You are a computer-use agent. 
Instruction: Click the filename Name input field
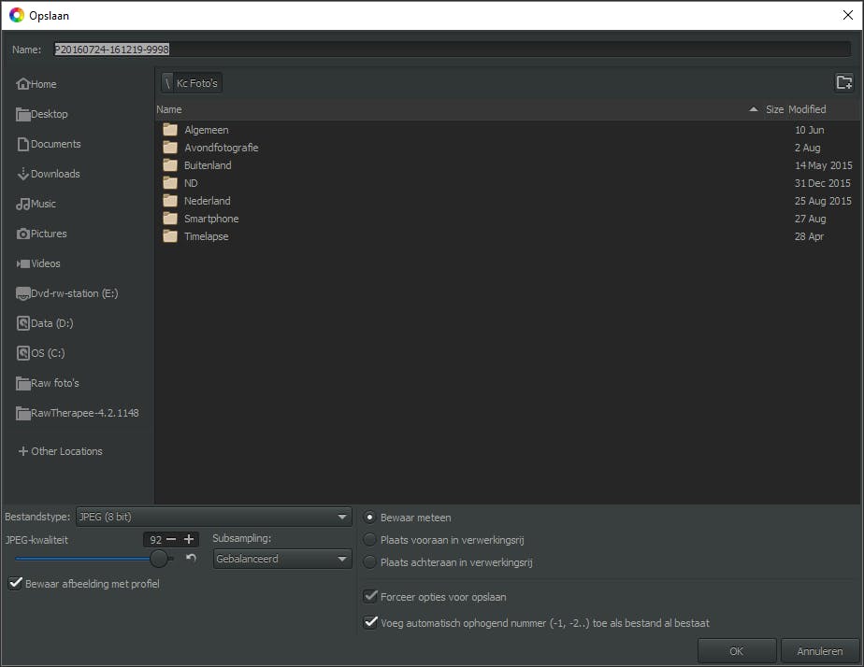point(452,49)
